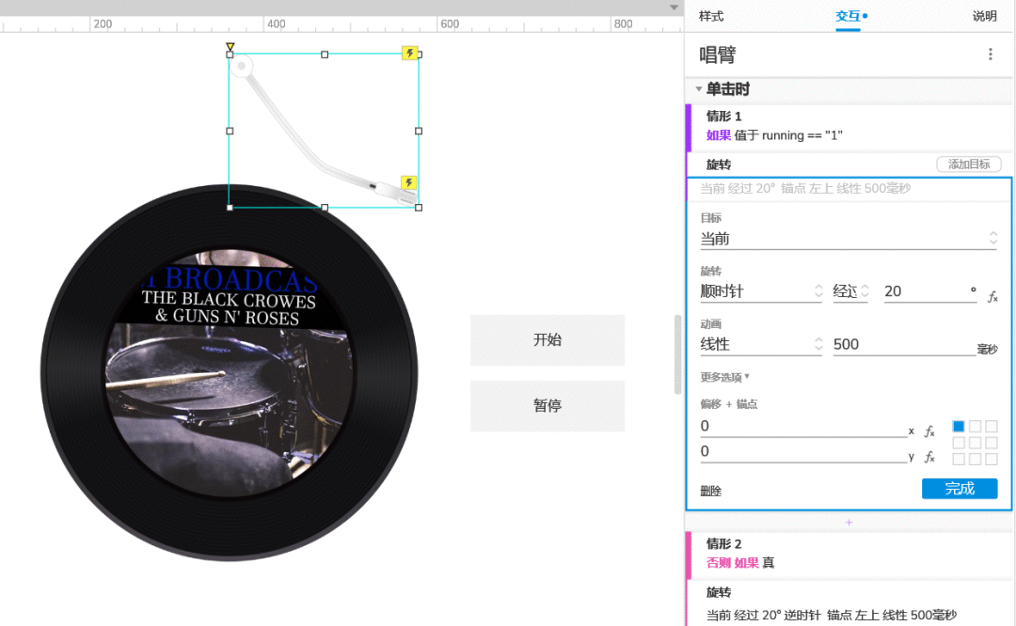Click the duration field showing 500
Image resolution: width=1016 pixels, height=626 pixels.
903,344
